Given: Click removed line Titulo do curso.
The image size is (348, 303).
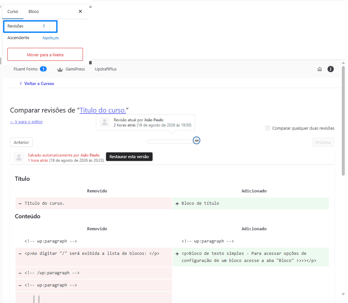Looking at the screenshot, I should [x=94, y=203].
